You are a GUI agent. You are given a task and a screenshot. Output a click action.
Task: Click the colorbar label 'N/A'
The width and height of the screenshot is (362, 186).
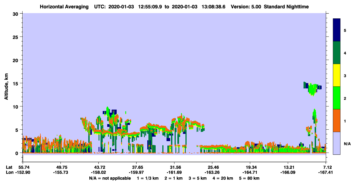click(x=347, y=144)
